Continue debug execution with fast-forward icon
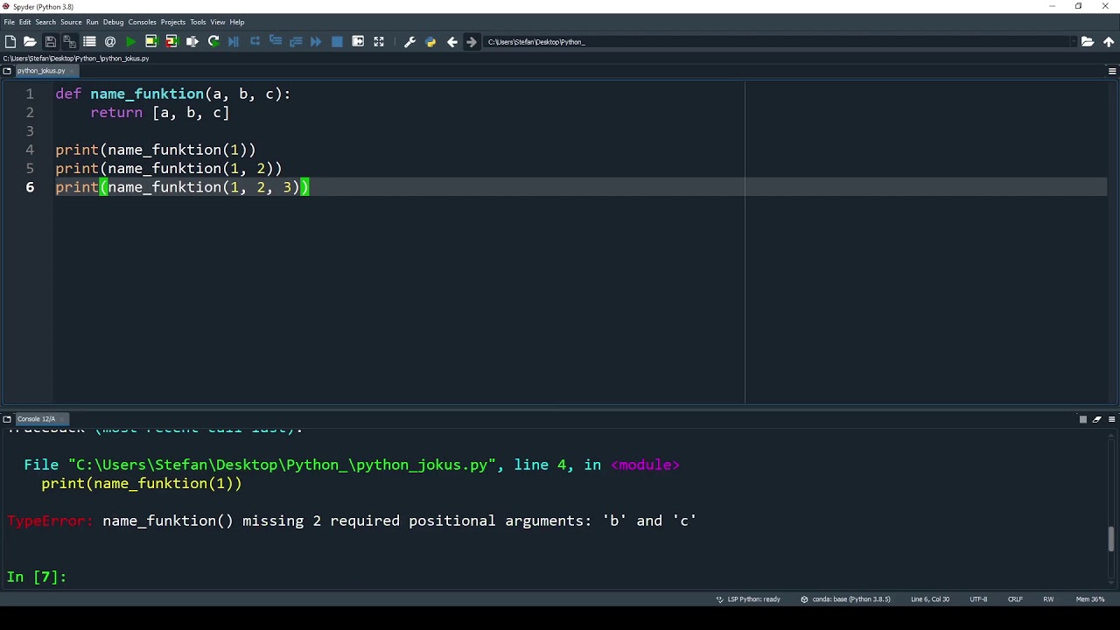The width and height of the screenshot is (1120, 630). click(x=316, y=41)
